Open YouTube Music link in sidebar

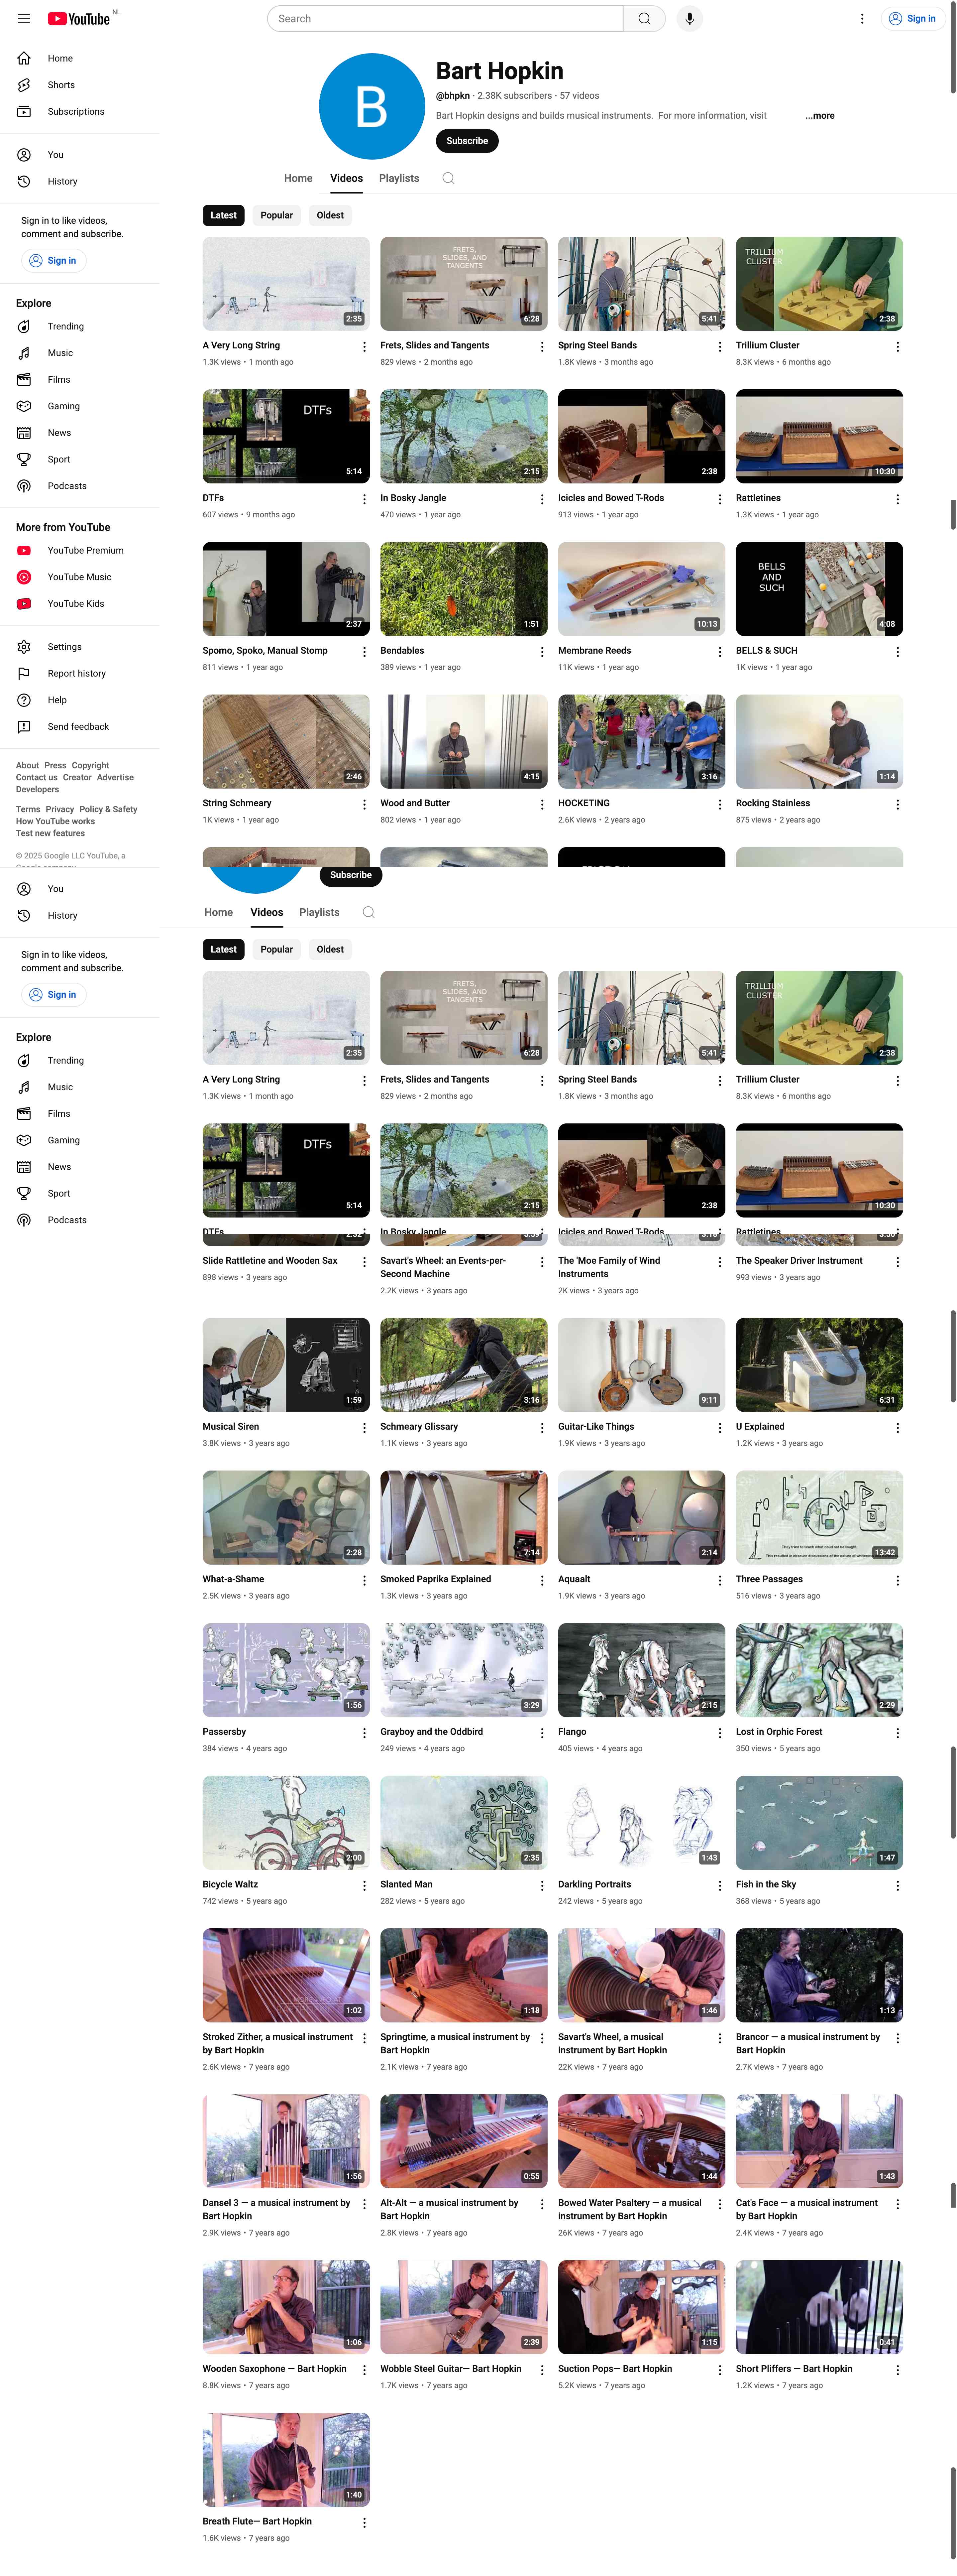click(79, 577)
